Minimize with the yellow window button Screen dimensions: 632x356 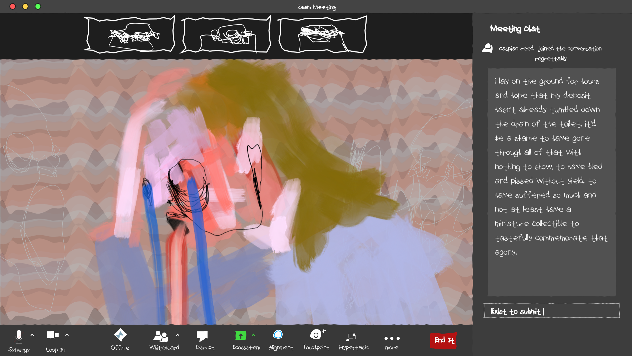[x=25, y=6]
